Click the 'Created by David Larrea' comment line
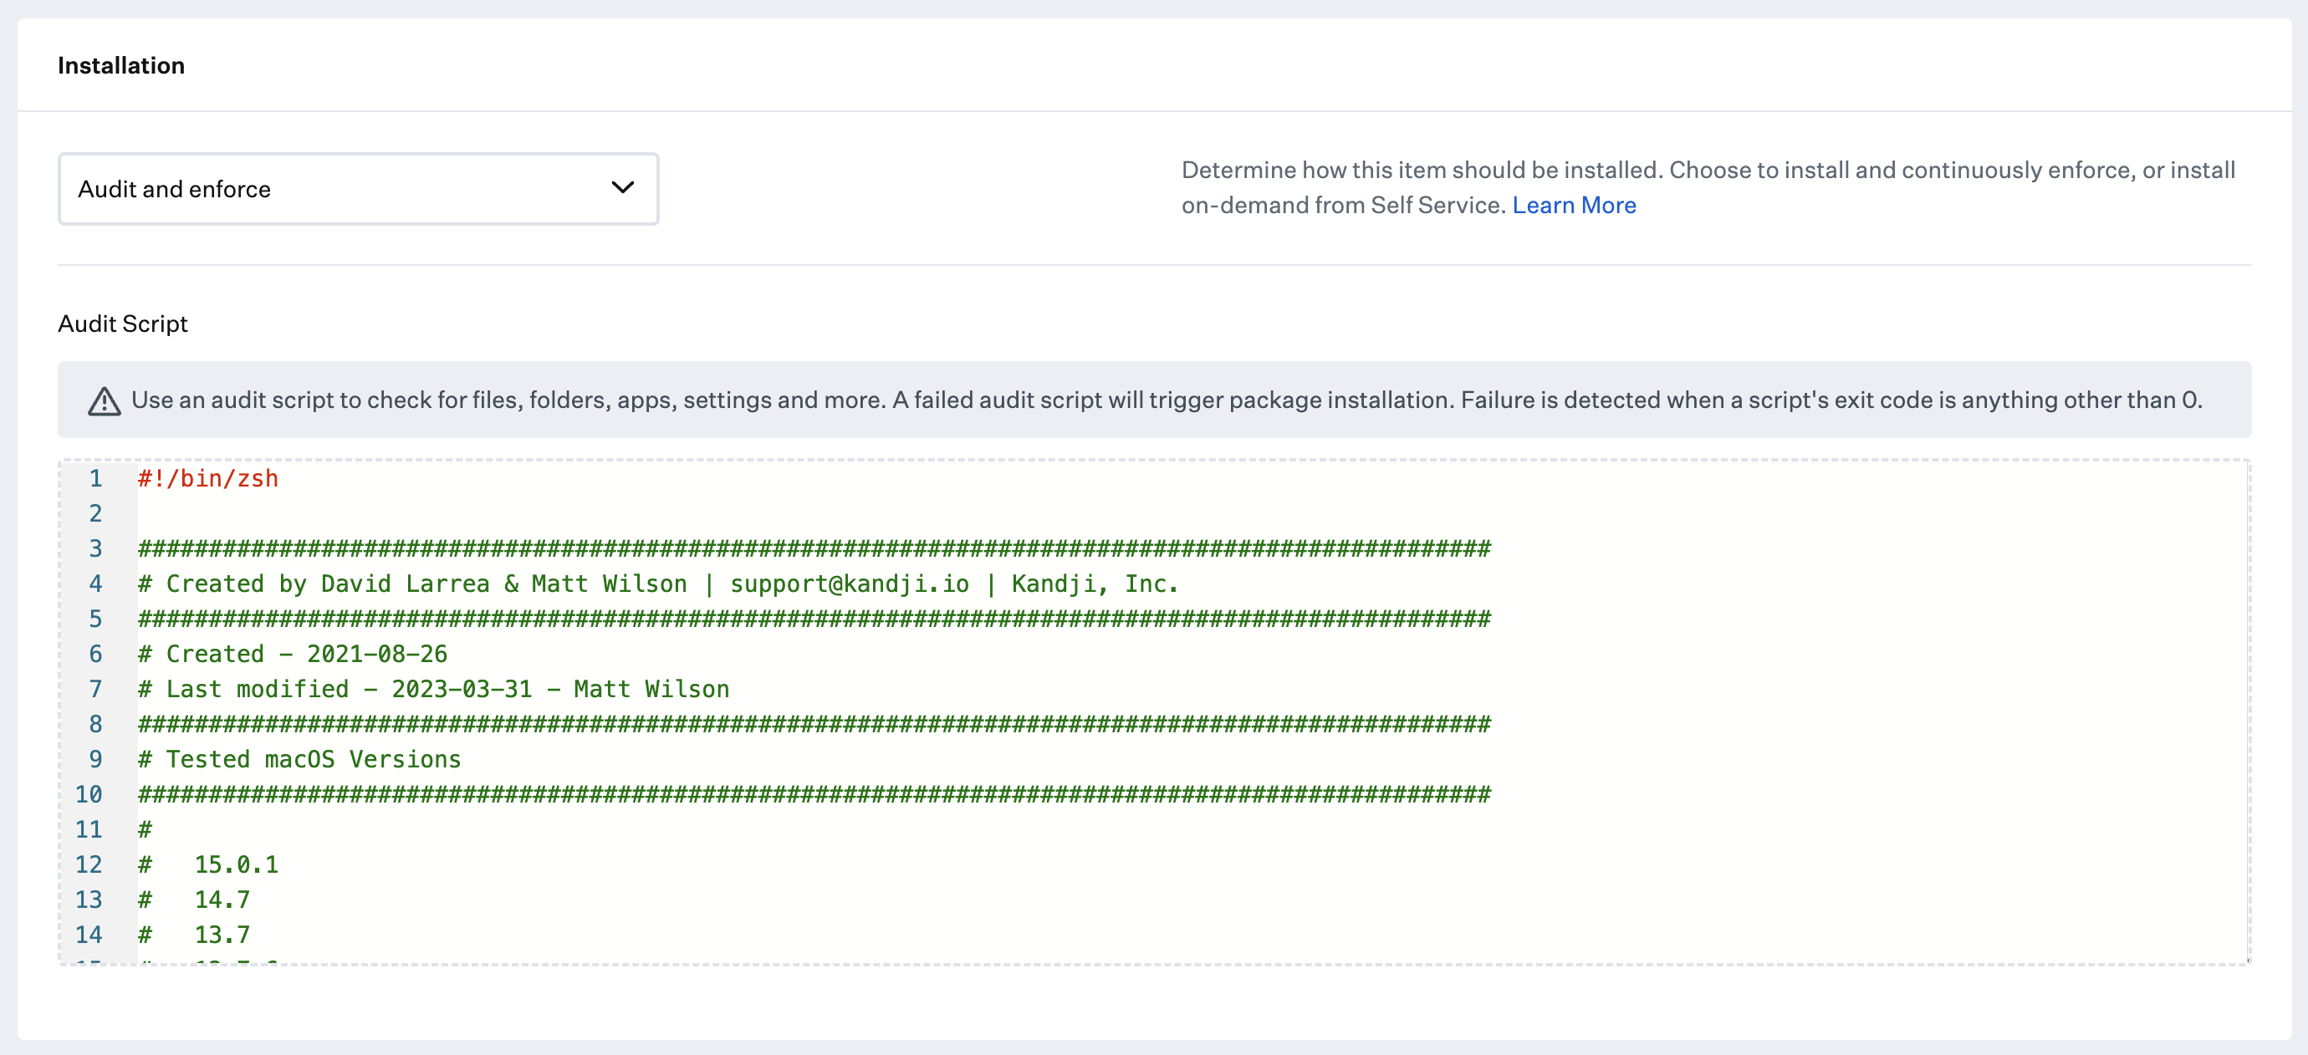Image resolution: width=2308 pixels, height=1055 pixels. pyautogui.click(x=657, y=585)
